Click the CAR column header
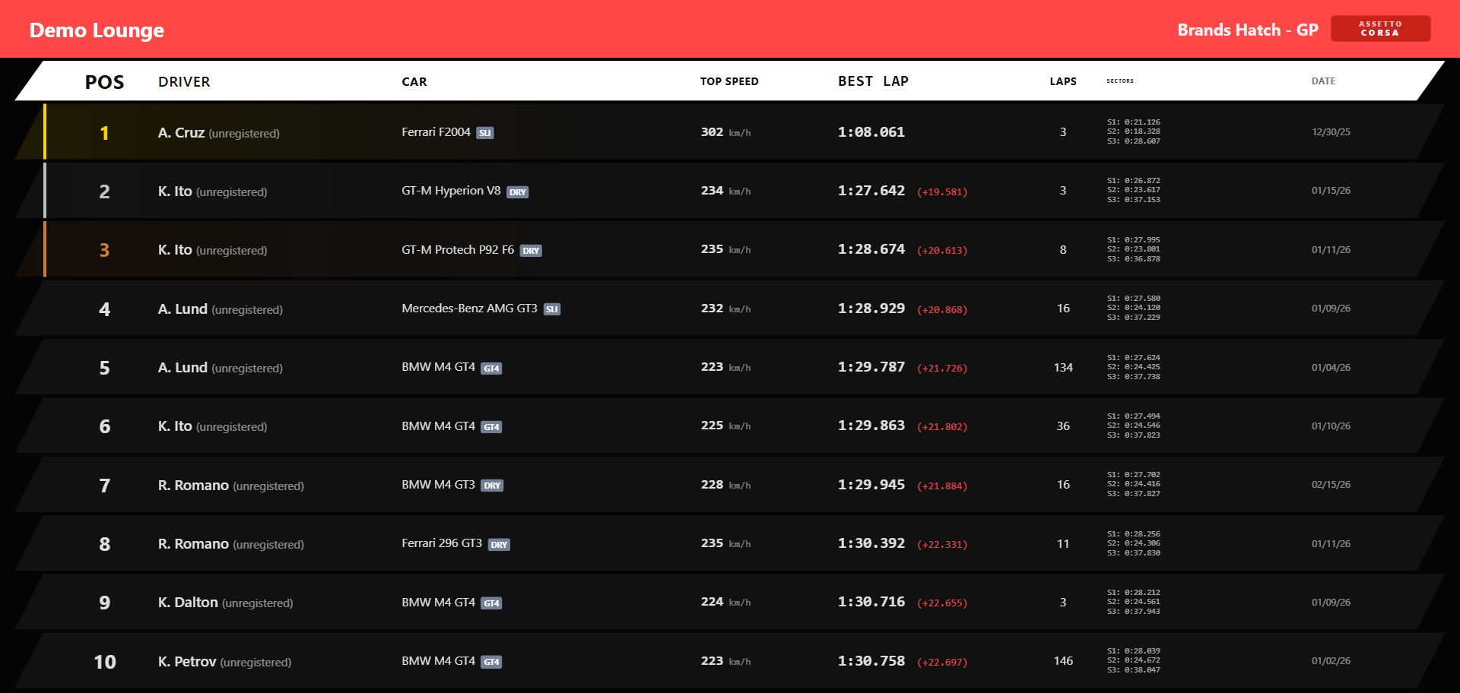Image resolution: width=1460 pixels, height=693 pixels. [414, 81]
